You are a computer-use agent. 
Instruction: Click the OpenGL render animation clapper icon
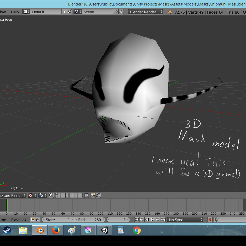(98, 195)
